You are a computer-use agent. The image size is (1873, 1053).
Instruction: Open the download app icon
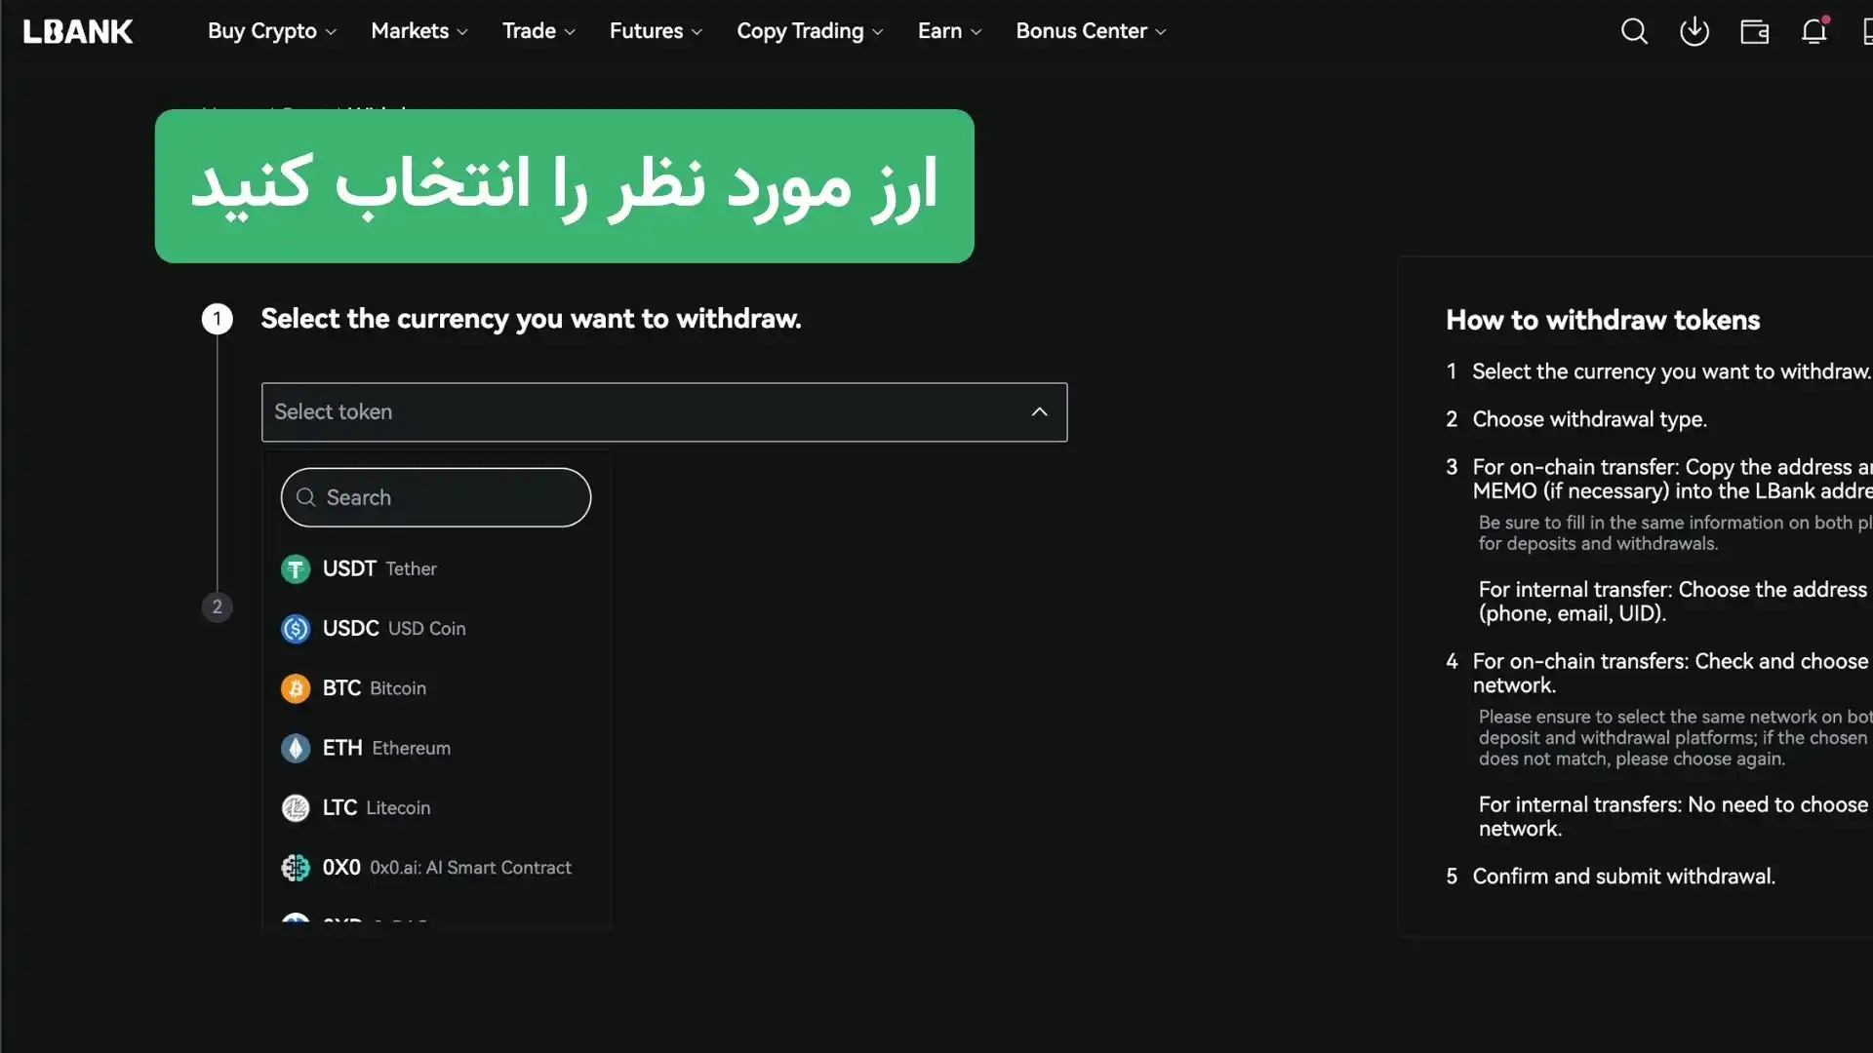1694,31
